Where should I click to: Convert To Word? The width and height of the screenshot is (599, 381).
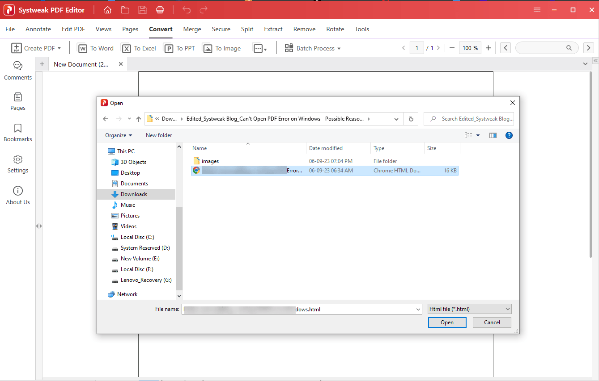96,48
